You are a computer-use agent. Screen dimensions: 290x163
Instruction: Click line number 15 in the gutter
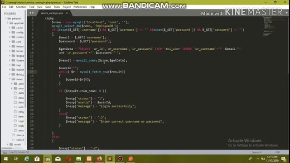[x=32, y=72]
